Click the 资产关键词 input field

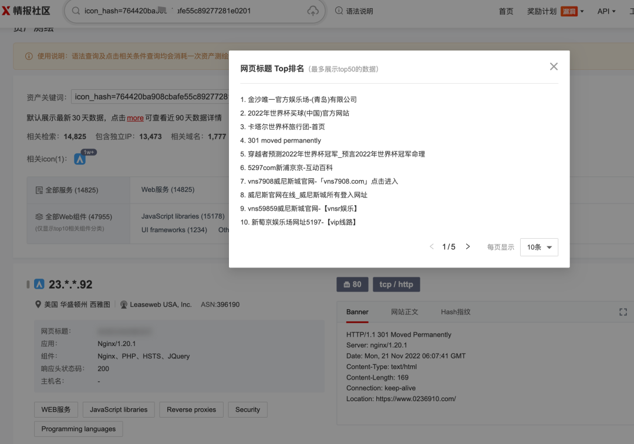(150, 97)
